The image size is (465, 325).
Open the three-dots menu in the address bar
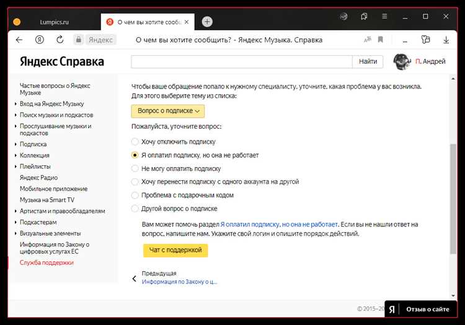[405, 41]
